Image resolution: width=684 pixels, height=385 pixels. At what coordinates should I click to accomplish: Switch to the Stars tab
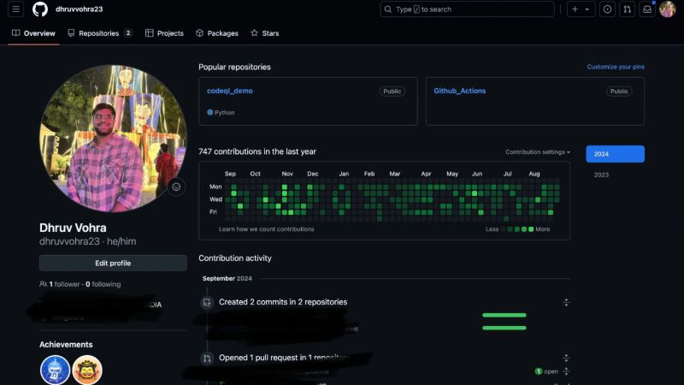pos(265,33)
